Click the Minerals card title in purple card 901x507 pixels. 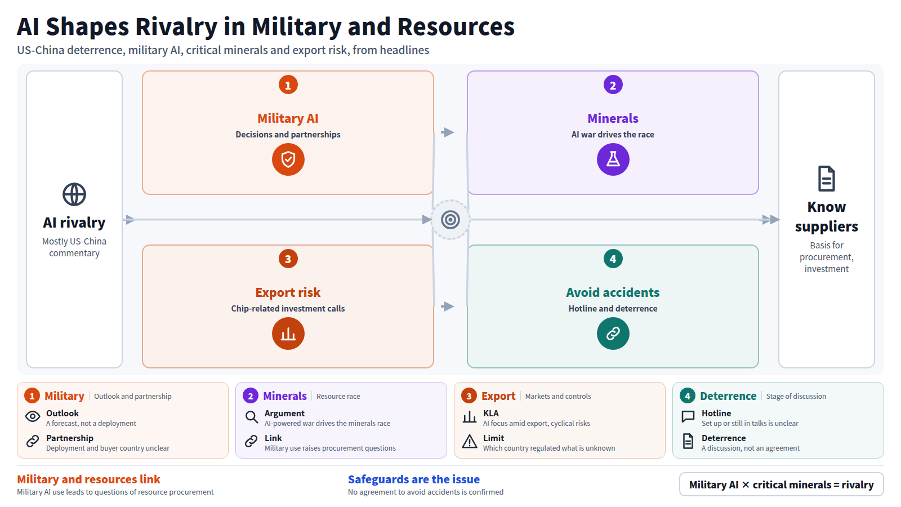[x=613, y=118]
